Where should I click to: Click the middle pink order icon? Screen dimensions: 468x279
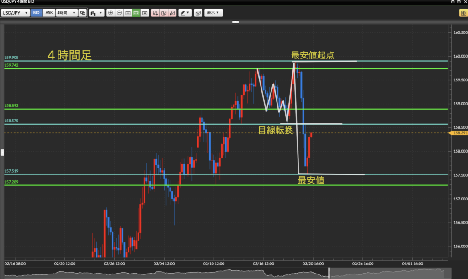pyautogui.click(x=164, y=13)
